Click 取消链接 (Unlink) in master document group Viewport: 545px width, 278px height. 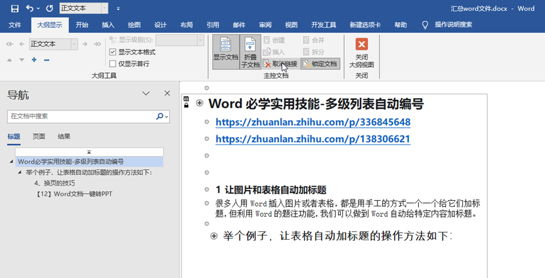280,64
